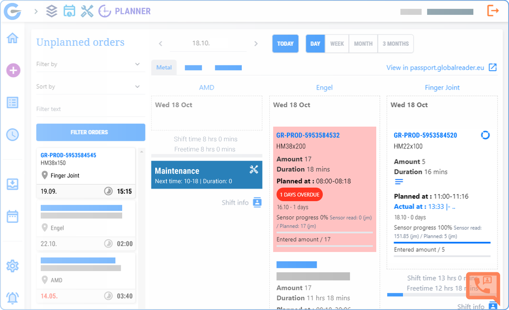Open the Engel workplace column header

tap(324, 87)
